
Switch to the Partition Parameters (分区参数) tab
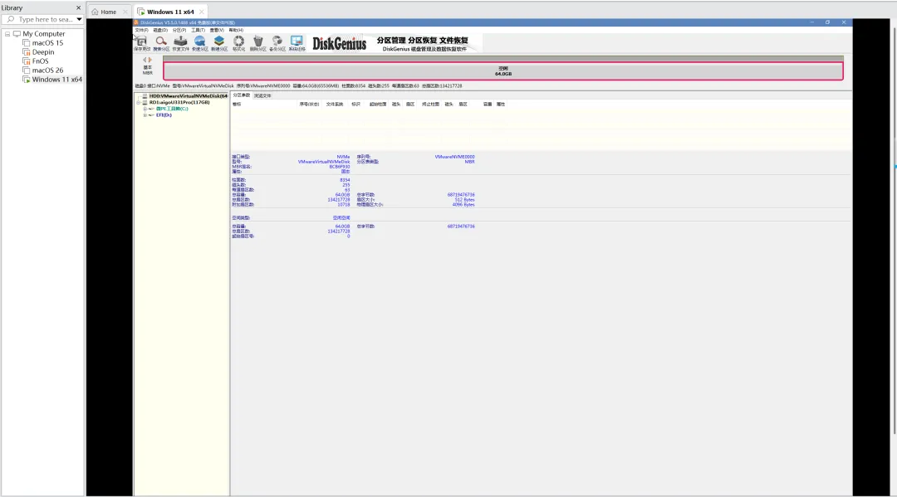click(x=242, y=95)
